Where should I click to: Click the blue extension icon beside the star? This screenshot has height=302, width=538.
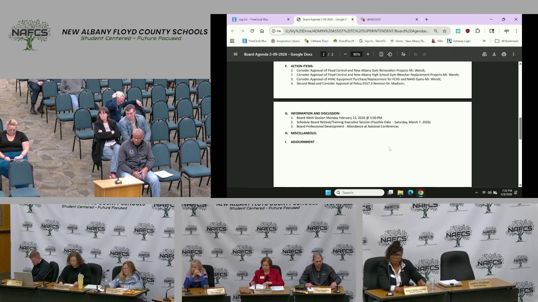coord(458,31)
